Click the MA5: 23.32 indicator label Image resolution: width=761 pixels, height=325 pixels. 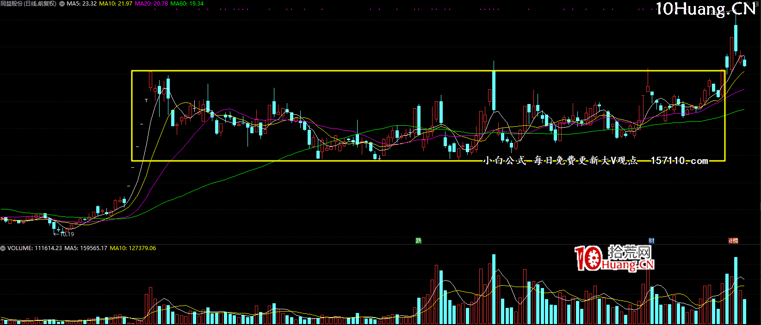point(82,4)
